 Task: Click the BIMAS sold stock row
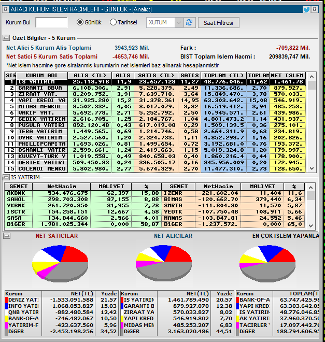pyautogui.click(x=233, y=199)
